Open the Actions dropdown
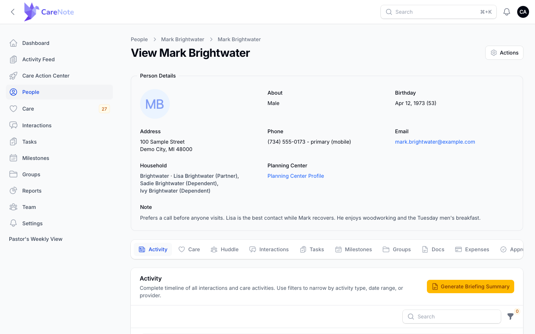Screen dimensions: 535x334 504,53
